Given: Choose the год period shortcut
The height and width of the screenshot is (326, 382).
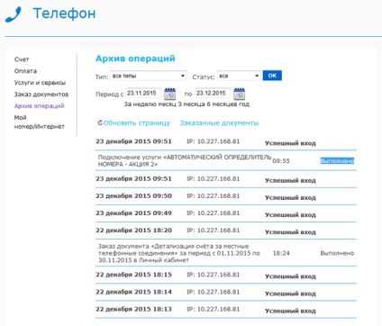Looking at the screenshot, I should pos(244,104).
